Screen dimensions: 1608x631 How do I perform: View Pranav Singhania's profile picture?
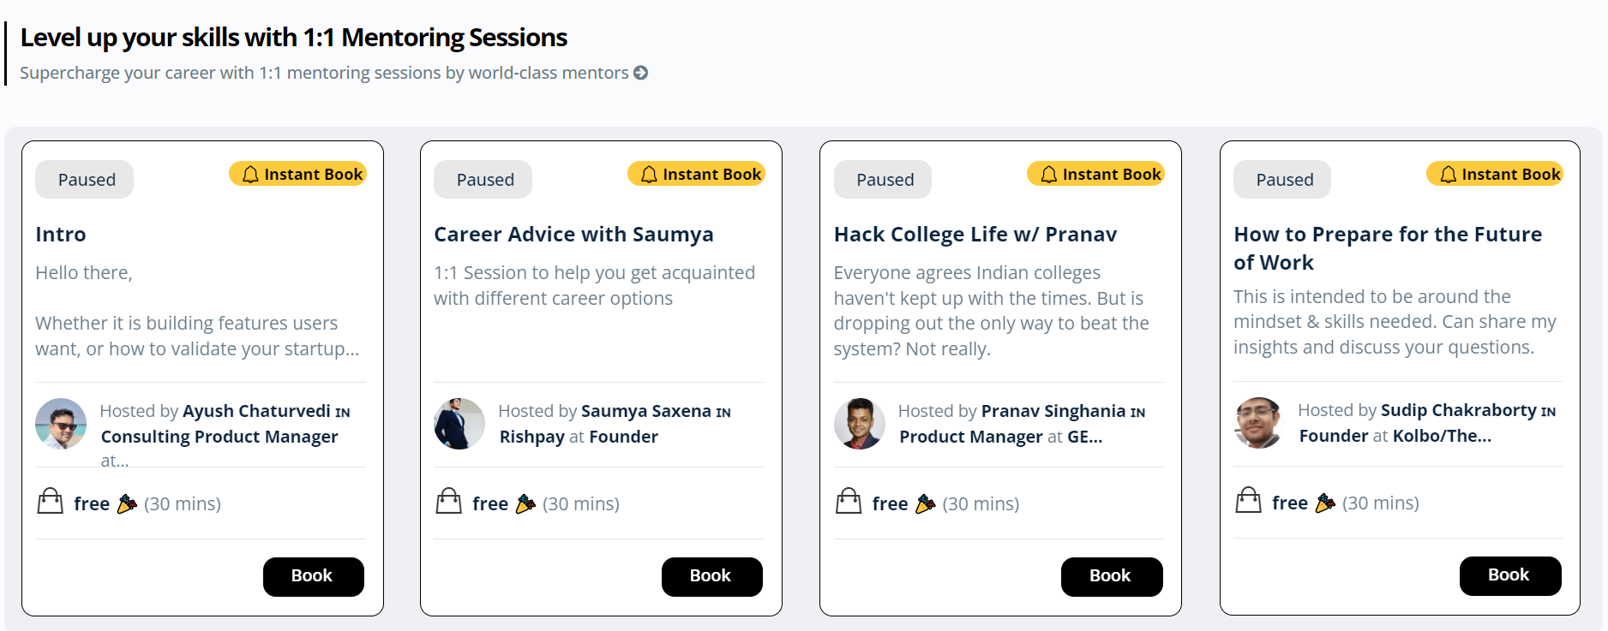click(860, 424)
